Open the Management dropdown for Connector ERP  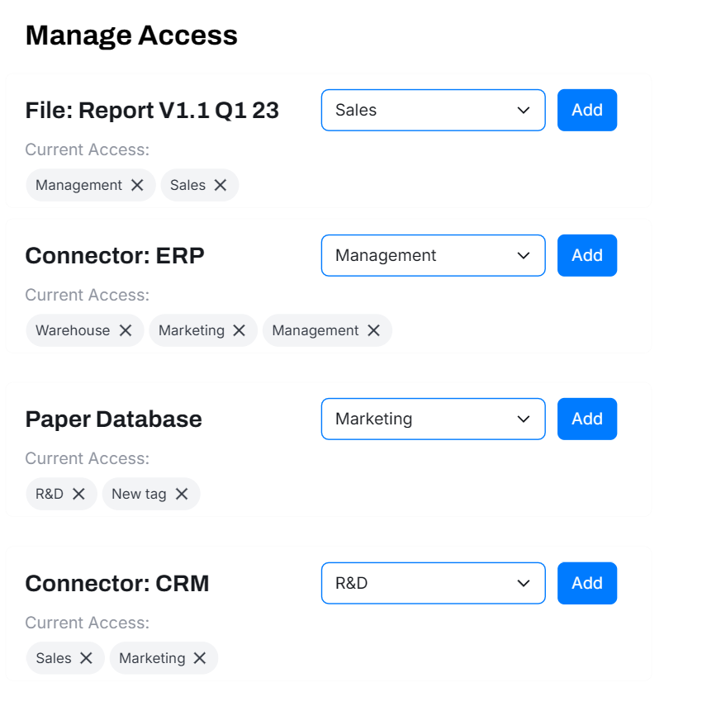pos(434,256)
